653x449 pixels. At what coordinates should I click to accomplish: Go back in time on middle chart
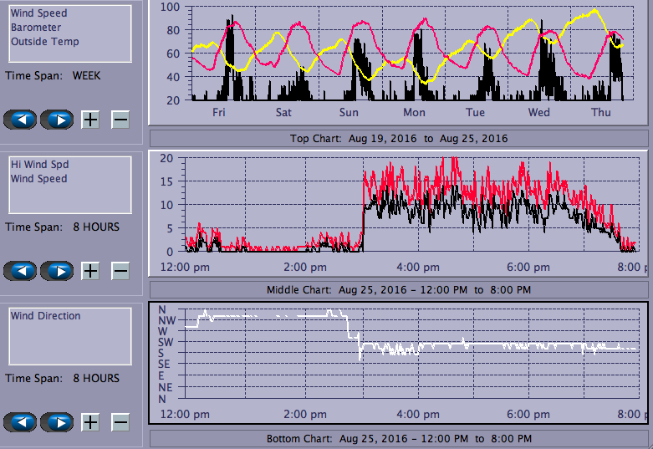(x=21, y=271)
